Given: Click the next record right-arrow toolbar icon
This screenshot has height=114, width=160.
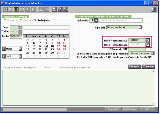Looking at the screenshot, I should [x=33, y=9].
